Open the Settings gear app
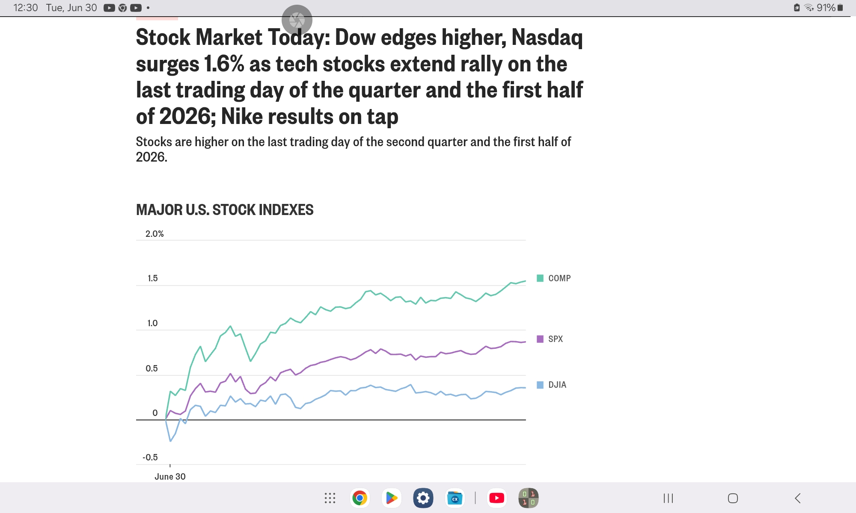 pos(423,498)
